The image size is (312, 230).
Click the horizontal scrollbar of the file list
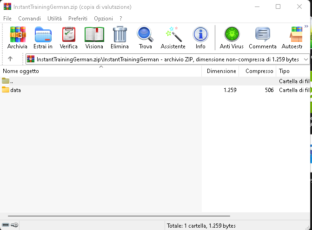(119, 216)
